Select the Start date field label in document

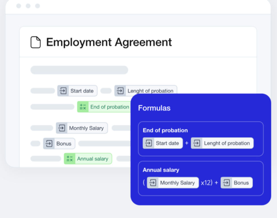tap(82, 91)
